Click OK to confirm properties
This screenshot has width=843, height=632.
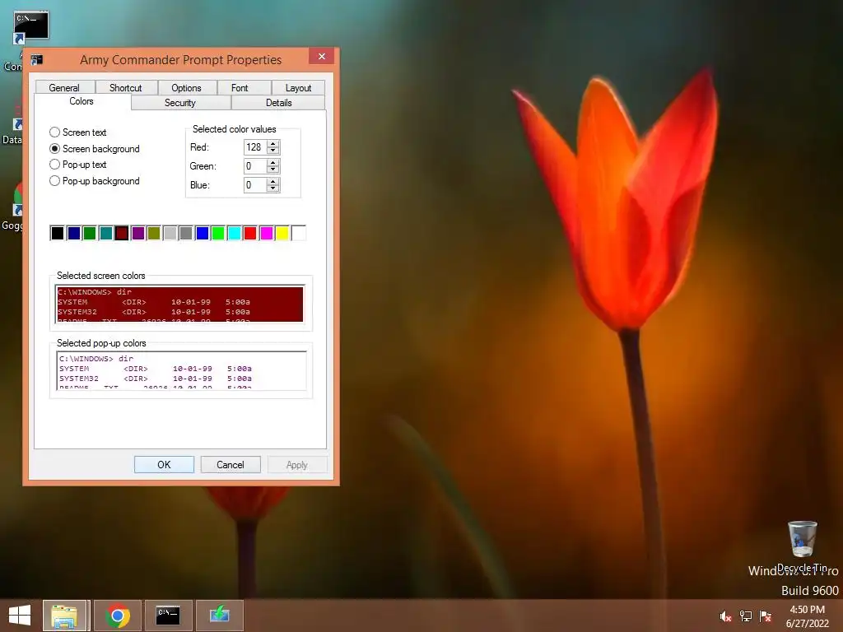[x=164, y=465]
